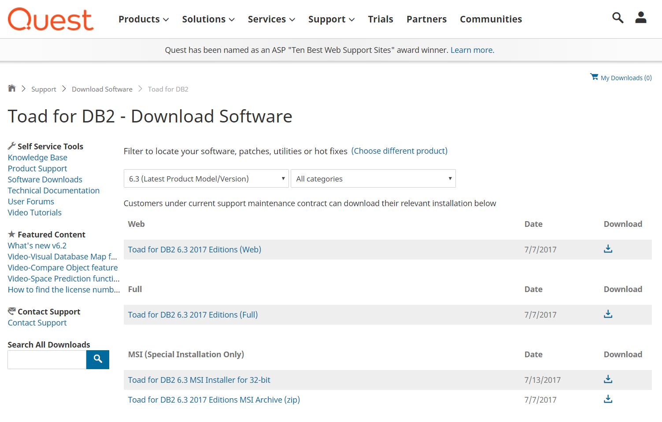The image size is (662, 422).
Task: Focus the Search All Downloads text field
Action: tap(47, 360)
